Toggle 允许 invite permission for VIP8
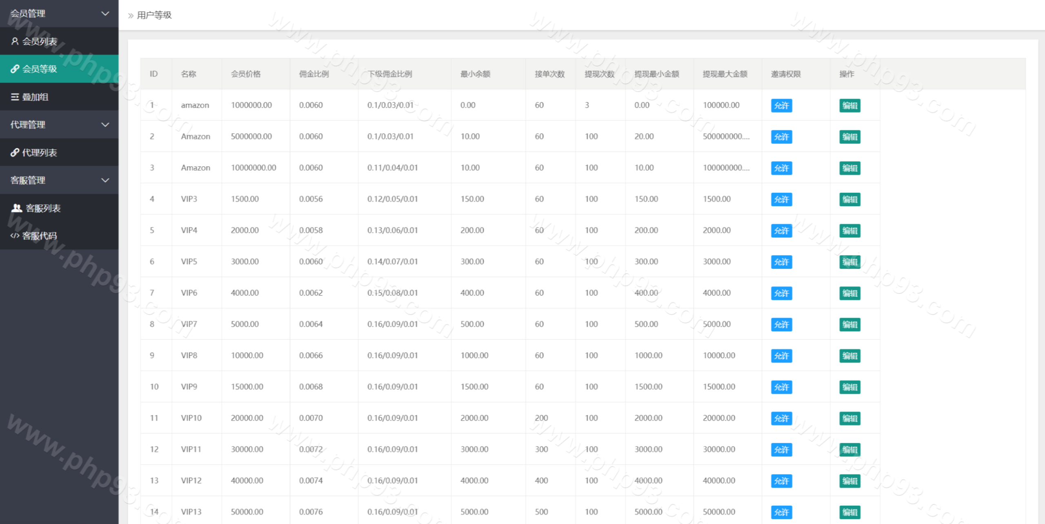Image resolution: width=1045 pixels, height=524 pixels. (x=781, y=356)
